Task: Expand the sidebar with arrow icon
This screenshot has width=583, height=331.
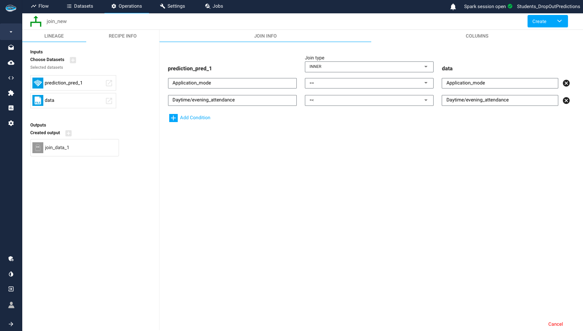Action: pyautogui.click(x=11, y=324)
